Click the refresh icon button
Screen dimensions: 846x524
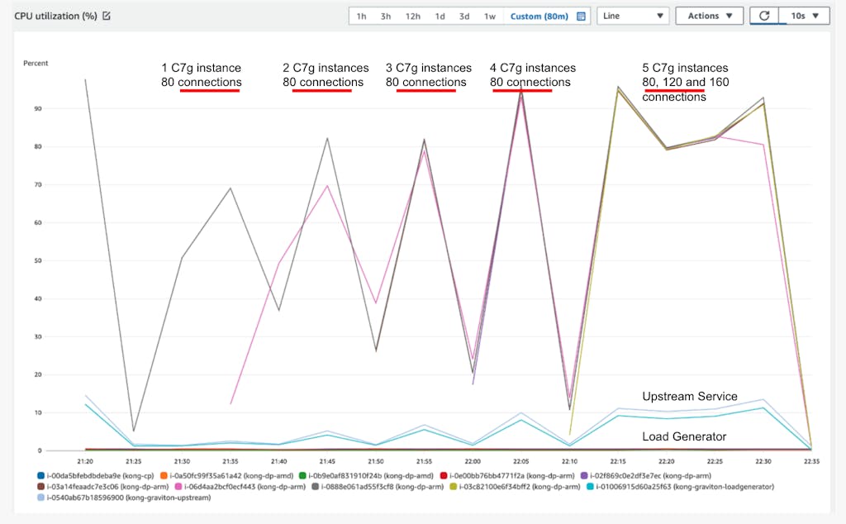coord(763,16)
